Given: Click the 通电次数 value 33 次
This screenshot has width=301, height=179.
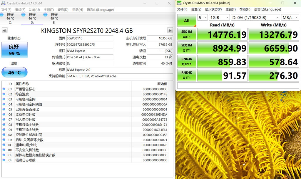Looking at the screenshot, I should pos(160,57).
